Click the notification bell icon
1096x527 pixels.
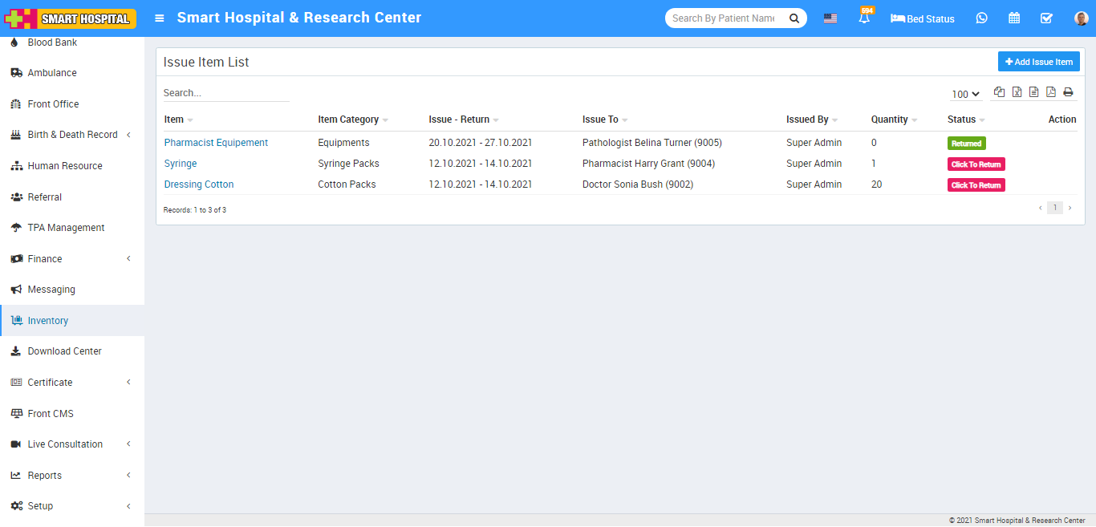point(864,18)
